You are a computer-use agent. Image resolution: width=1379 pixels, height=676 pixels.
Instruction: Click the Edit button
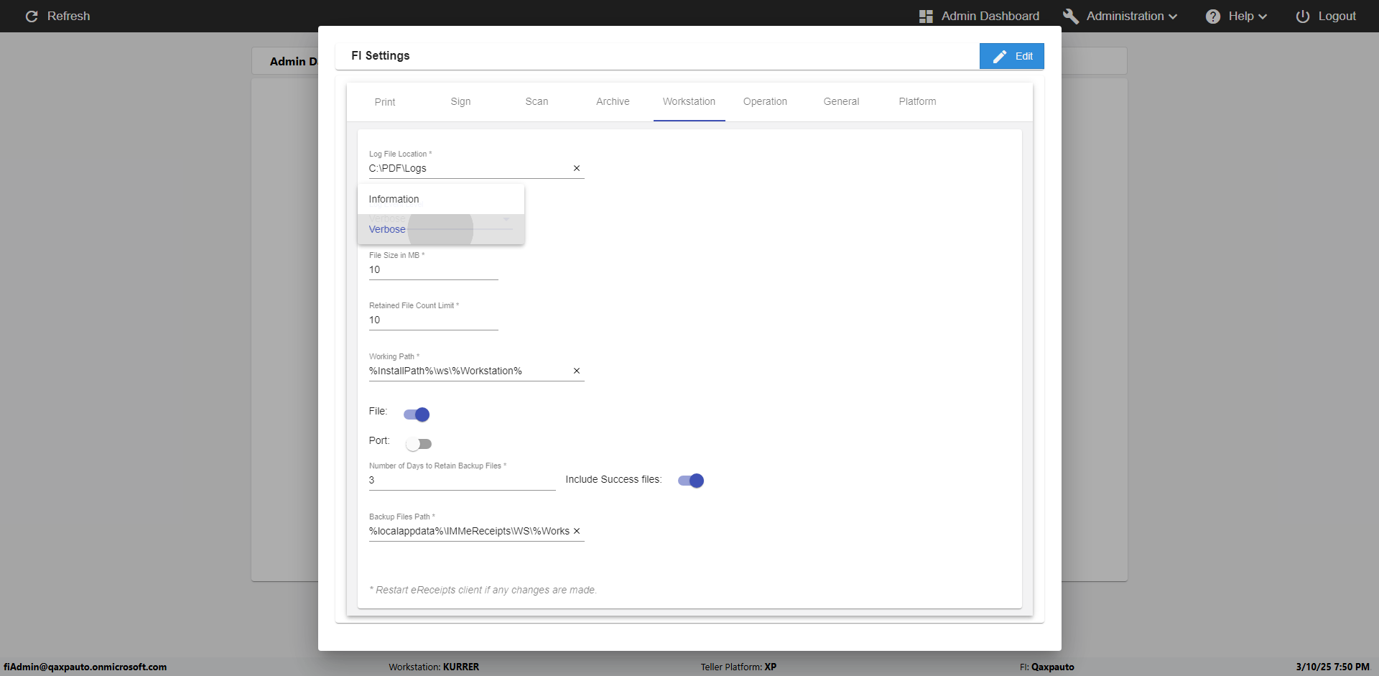pyautogui.click(x=1011, y=56)
